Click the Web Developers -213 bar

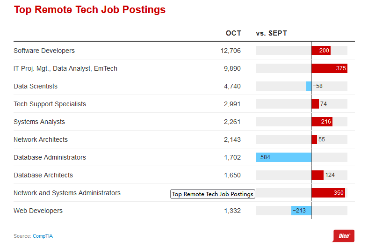pyautogui.click(x=301, y=211)
